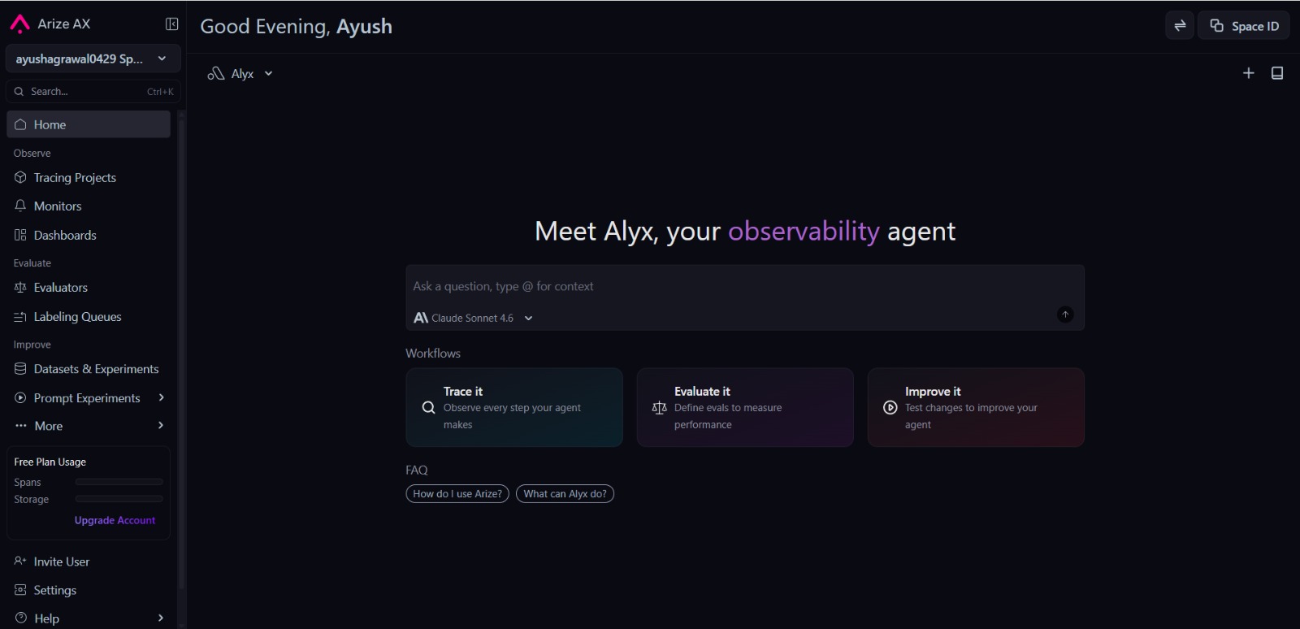This screenshot has height=629, width=1300.
Task: Change the Claude Sonnet 4.6 model dropdown
Action: pyautogui.click(x=474, y=318)
